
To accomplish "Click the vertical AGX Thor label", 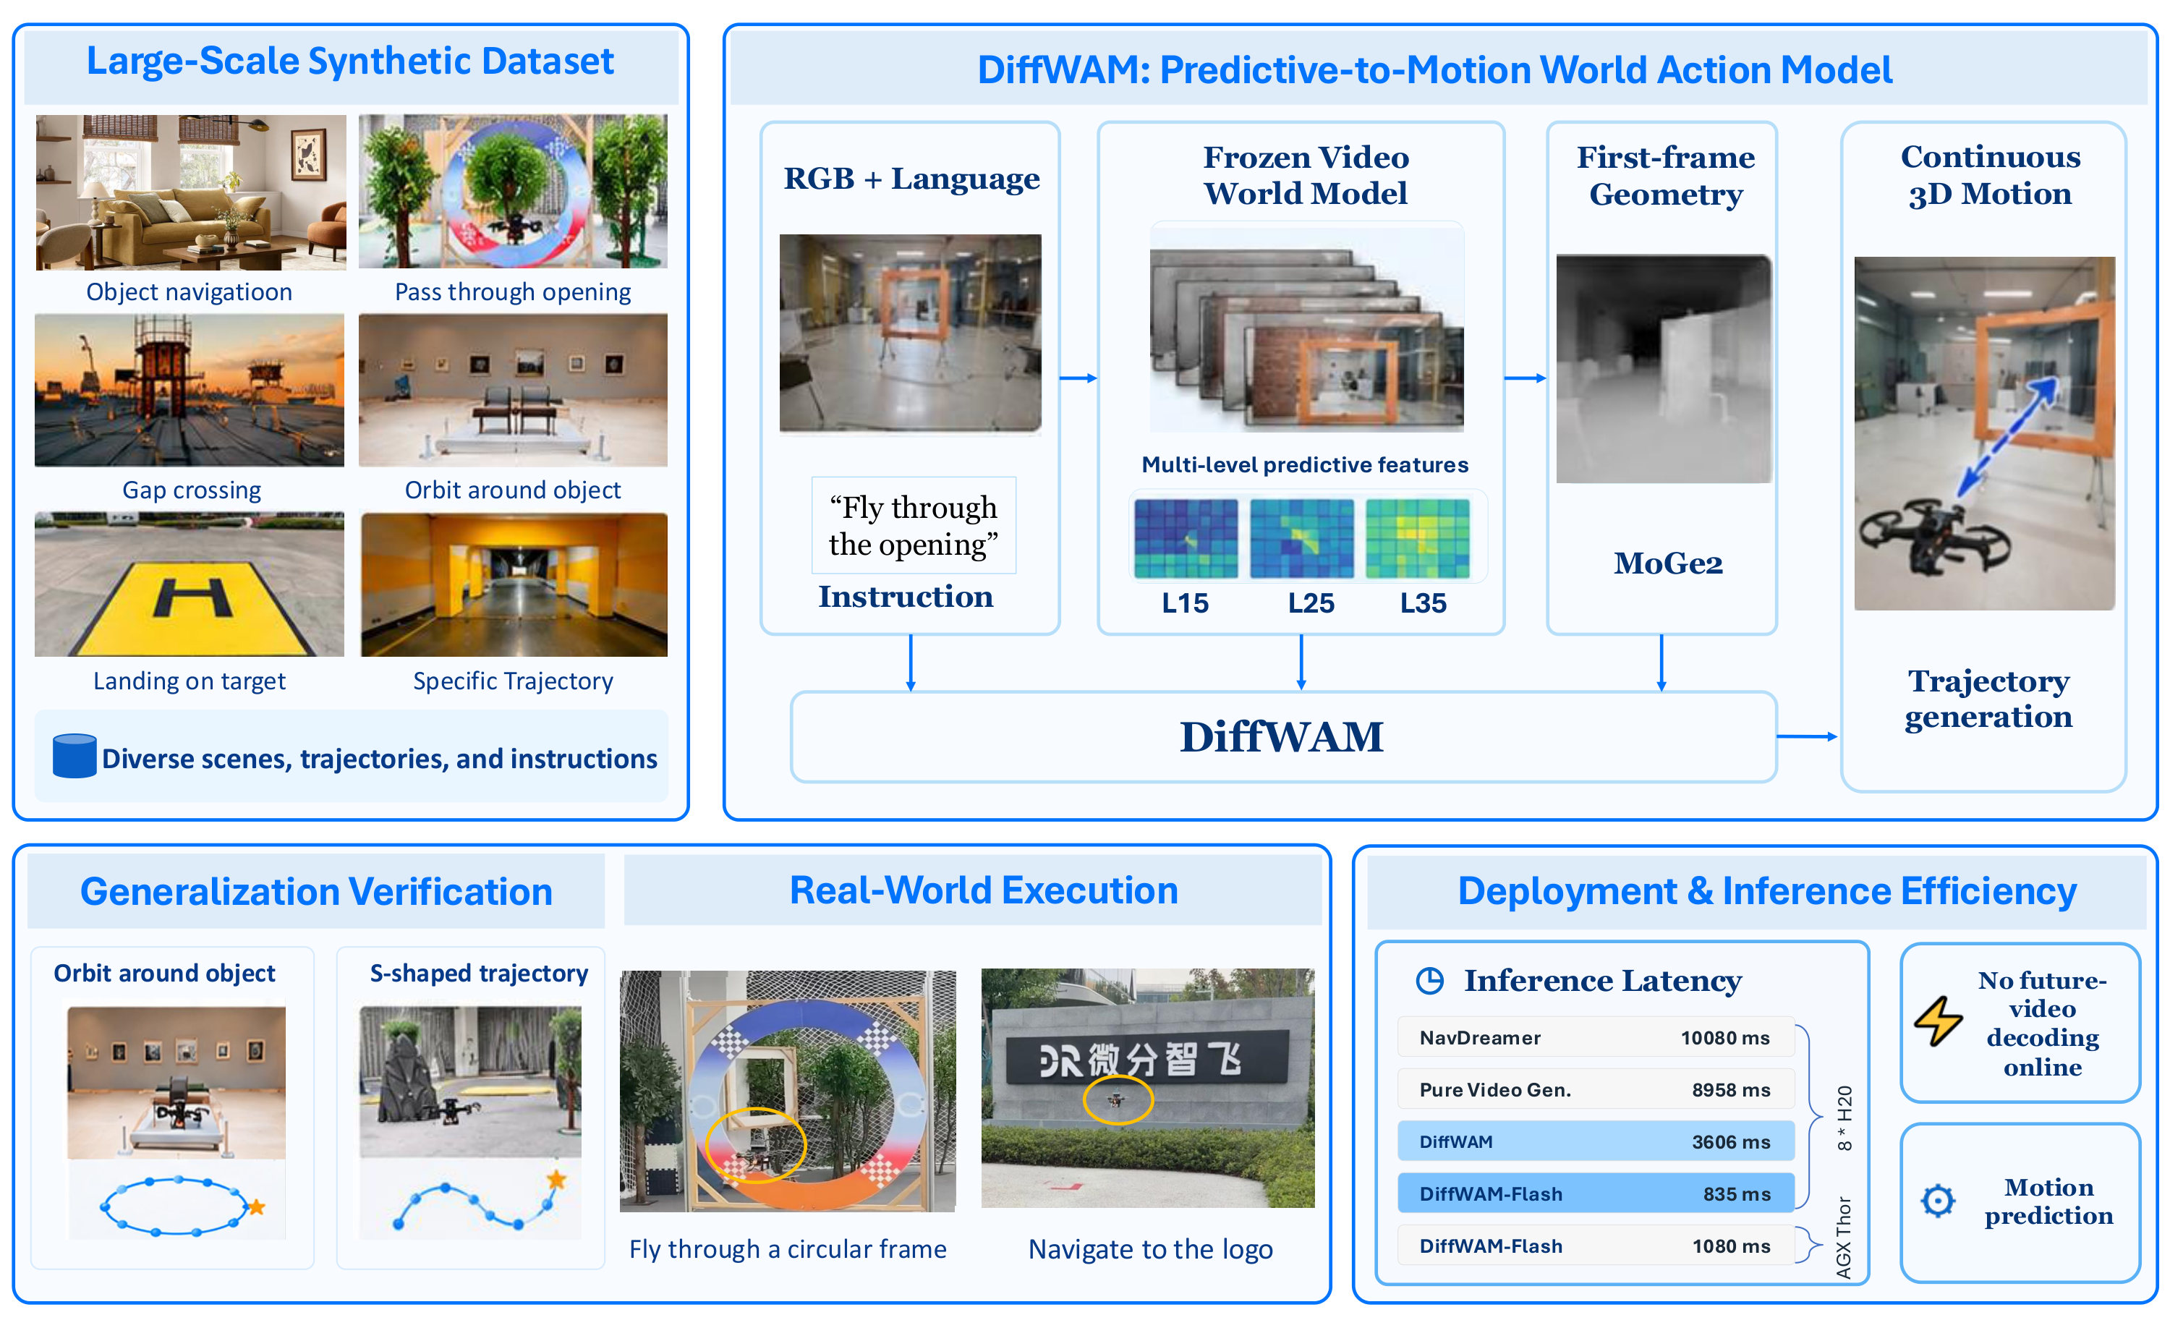I will pos(1843,1238).
